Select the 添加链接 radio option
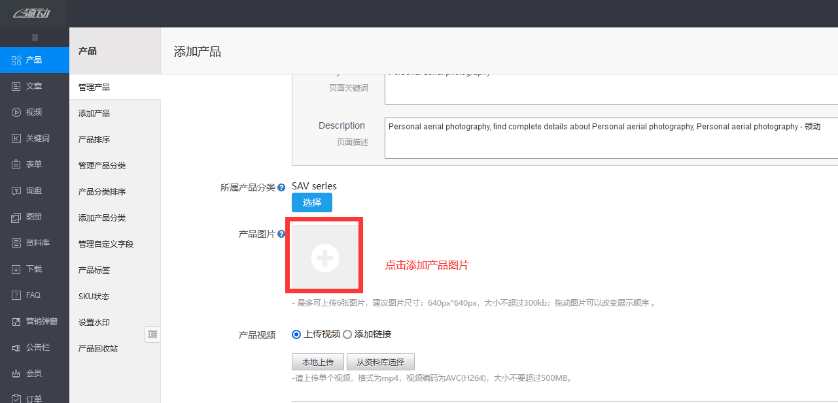 pyautogui.click(x=347, y=334)
